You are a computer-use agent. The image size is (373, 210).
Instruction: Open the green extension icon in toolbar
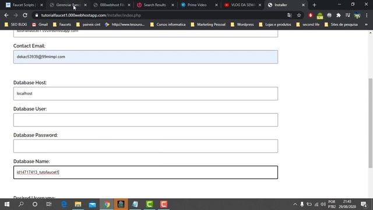coord(320,16)
